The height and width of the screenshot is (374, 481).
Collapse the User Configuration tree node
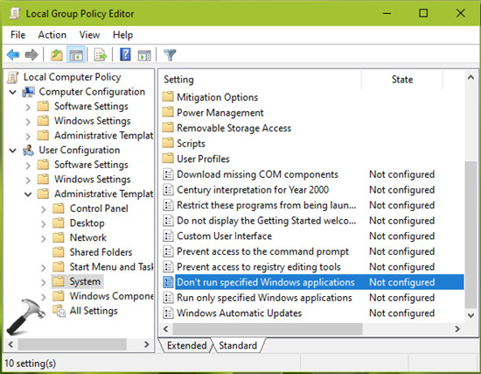point(13,151)
